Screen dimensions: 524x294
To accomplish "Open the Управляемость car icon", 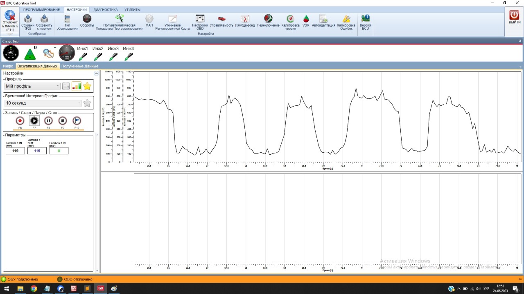I will (x=221, y=21).
